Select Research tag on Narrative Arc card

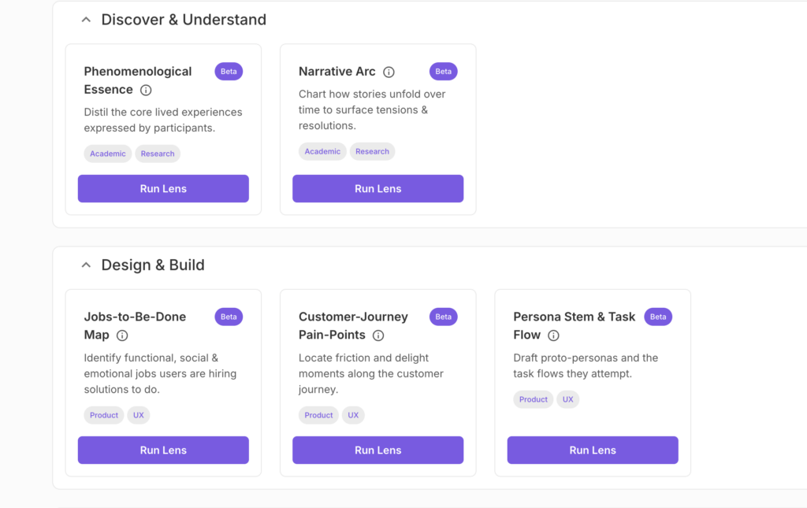tap(372, 151)
